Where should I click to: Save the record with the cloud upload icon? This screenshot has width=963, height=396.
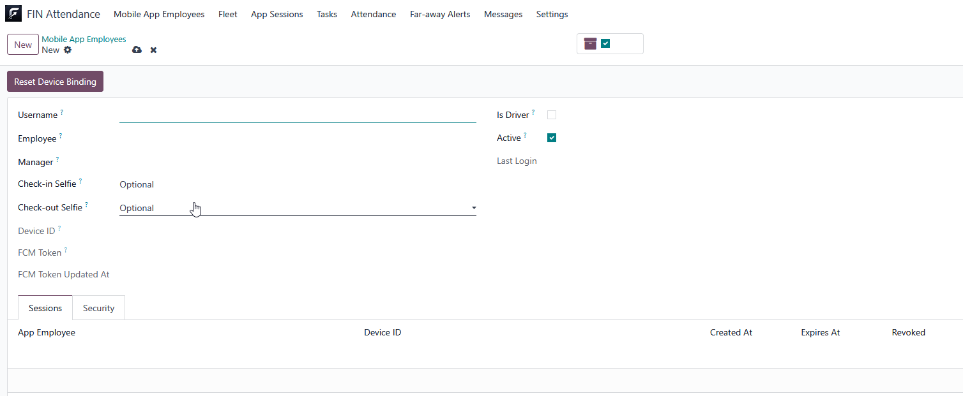(137, 50)
